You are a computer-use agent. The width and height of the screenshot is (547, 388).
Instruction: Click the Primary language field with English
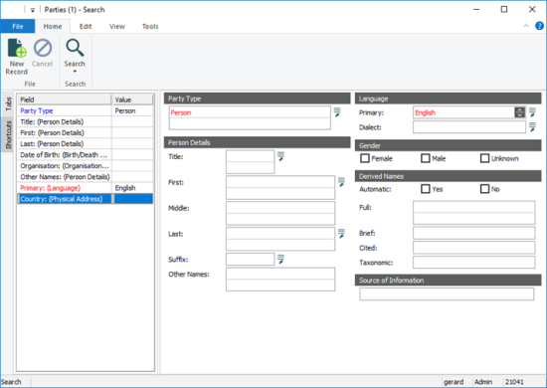[x=463, y=112]
